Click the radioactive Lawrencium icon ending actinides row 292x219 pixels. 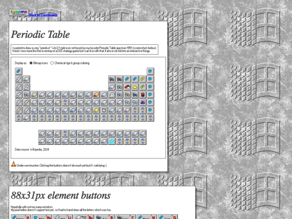tap(143, 141)
